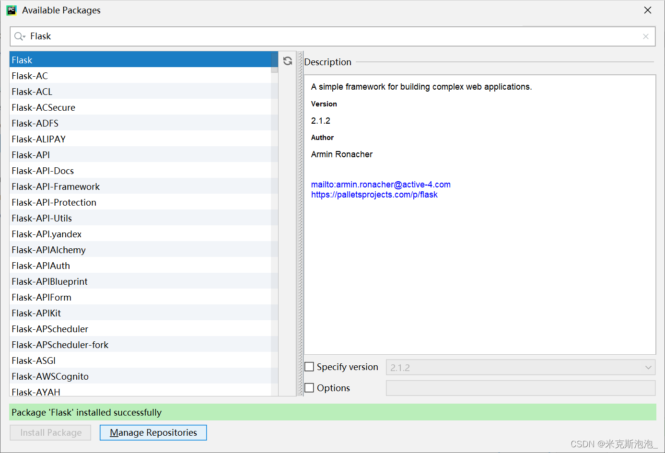This screenshot has height=453, width=665.
Task: Click the package list vertical scrollbar thumb
Action: 274,62
